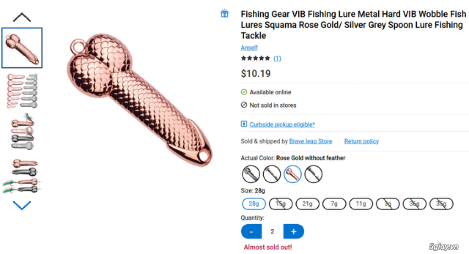The image size is (469, 254).
Task: Click the Curbside pickup eligible link
Action: (x=282, y=124)
